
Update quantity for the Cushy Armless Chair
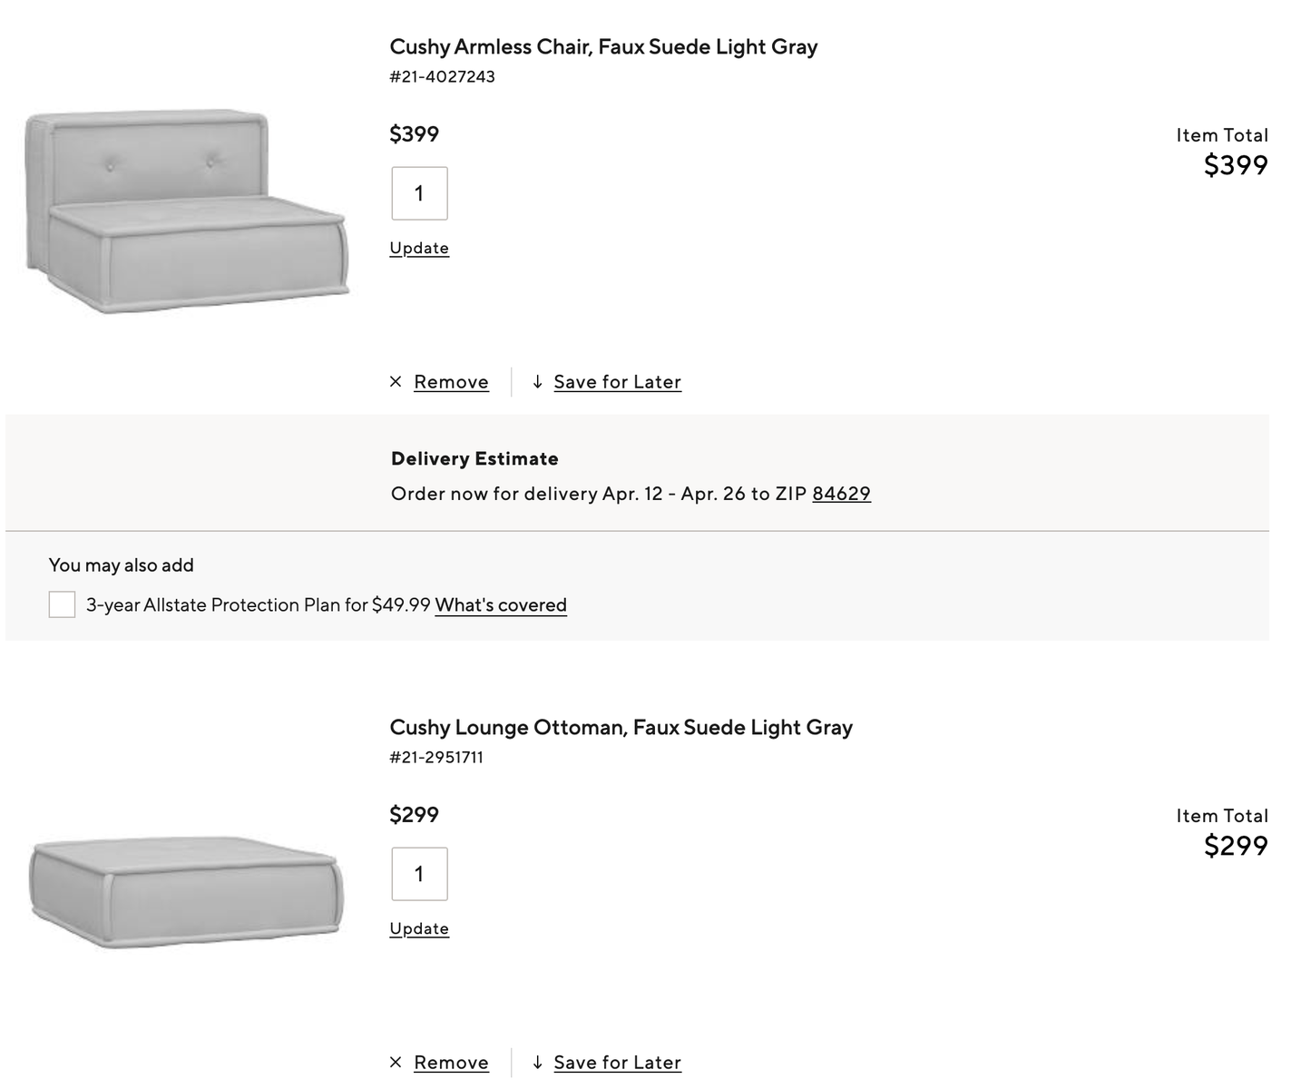point(419,249)
